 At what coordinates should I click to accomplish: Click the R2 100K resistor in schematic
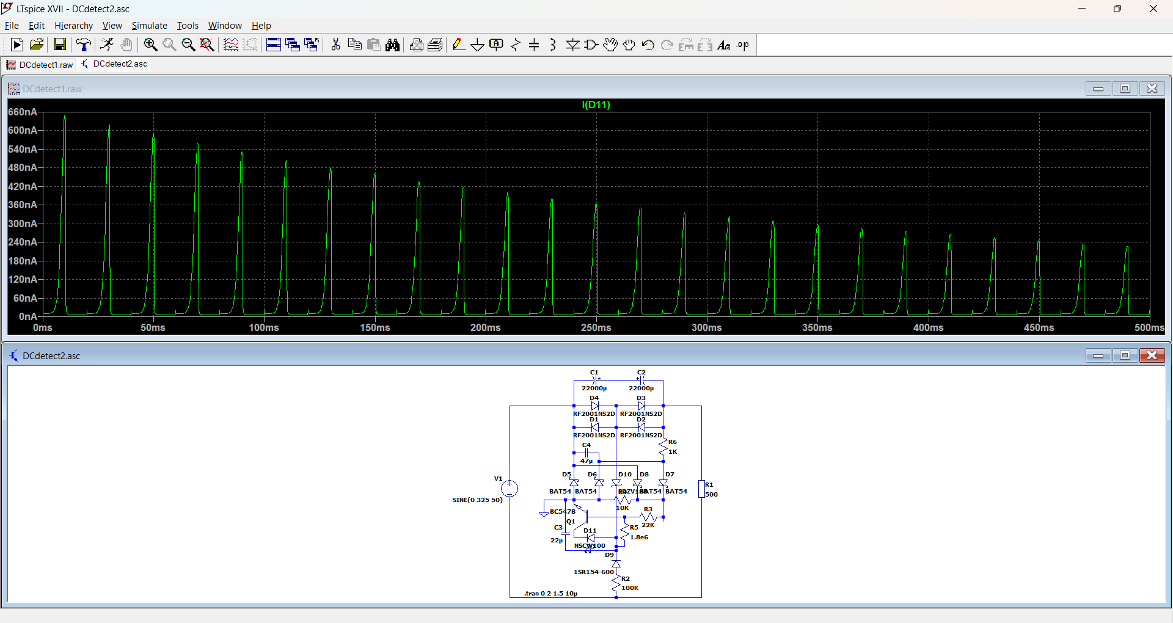[616, 585]
